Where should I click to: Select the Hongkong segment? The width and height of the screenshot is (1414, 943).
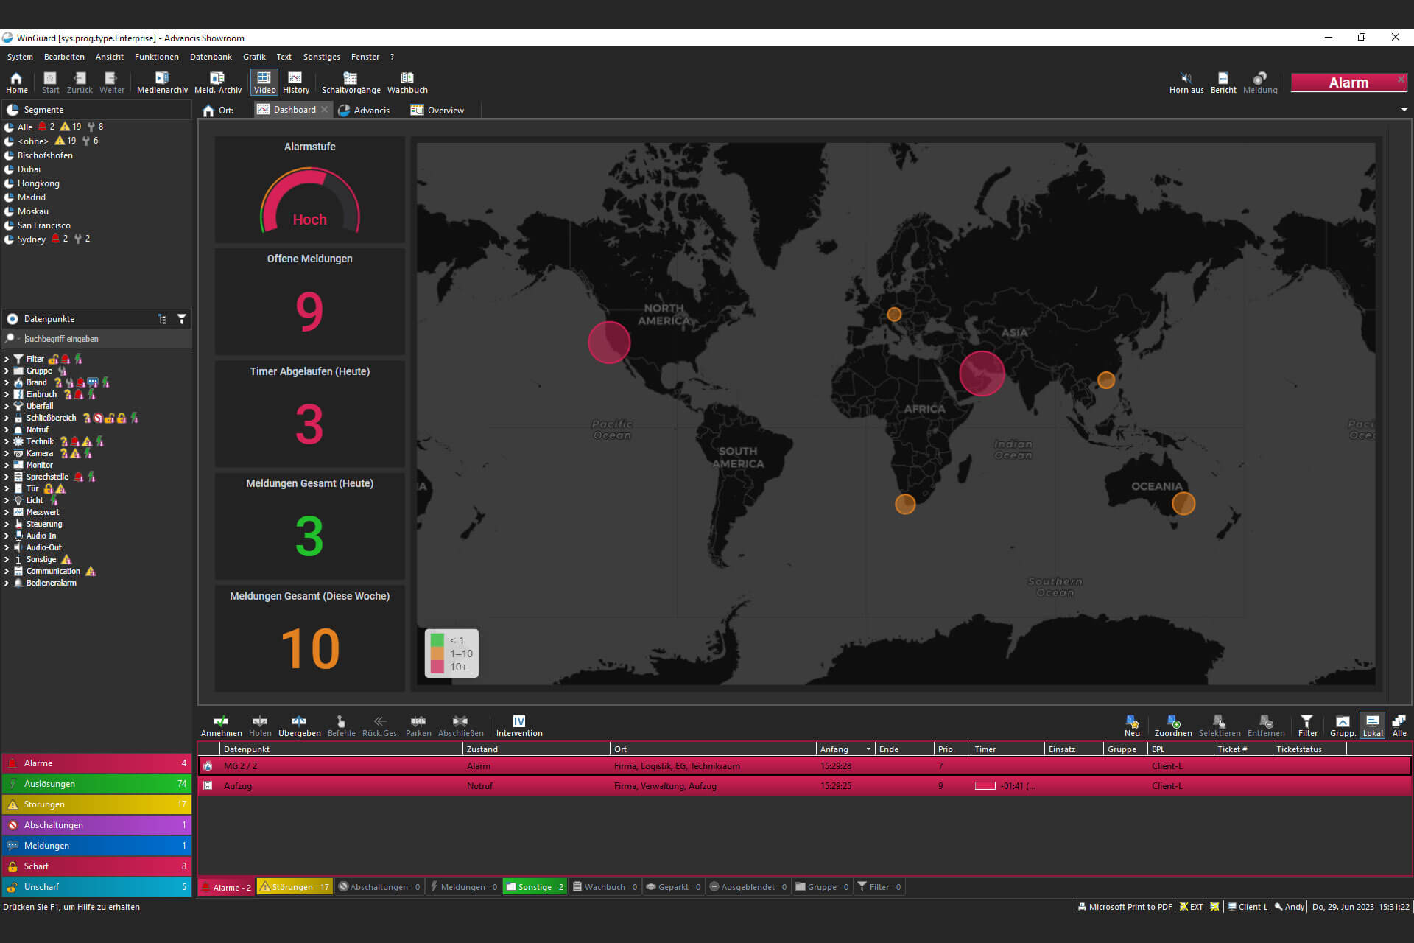click(38, 183)
